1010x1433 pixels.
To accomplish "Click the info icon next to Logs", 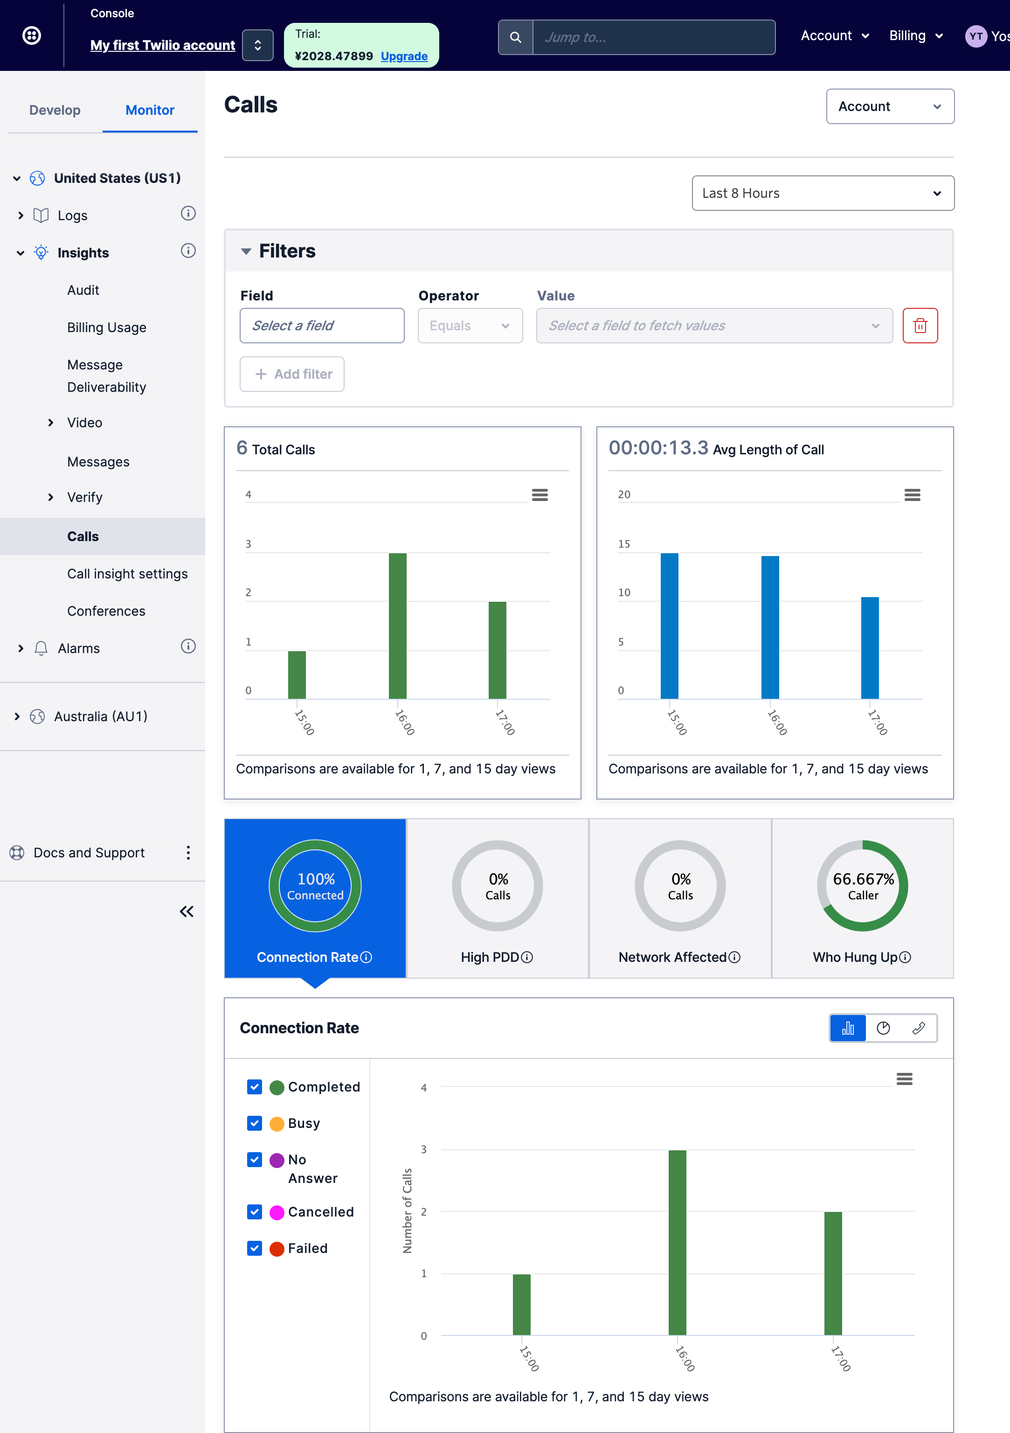I will [188, 214].
